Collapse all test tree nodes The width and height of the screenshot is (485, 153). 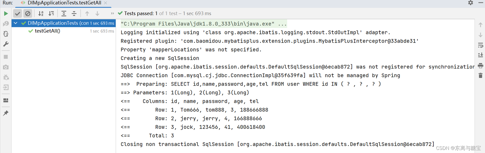74,13
